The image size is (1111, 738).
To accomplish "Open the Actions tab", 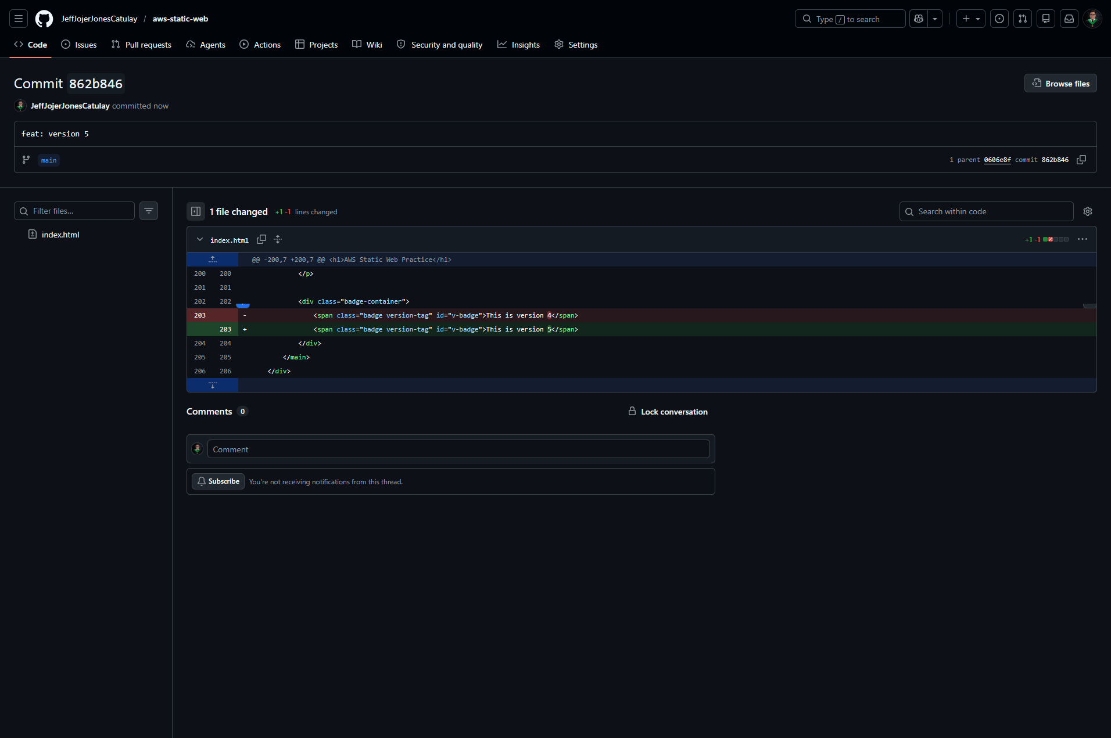I will click(x=260, y=45).
